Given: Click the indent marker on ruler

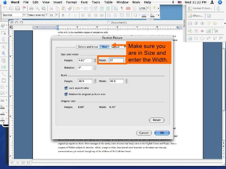Looking at the screenshot, I should (58, 28).
